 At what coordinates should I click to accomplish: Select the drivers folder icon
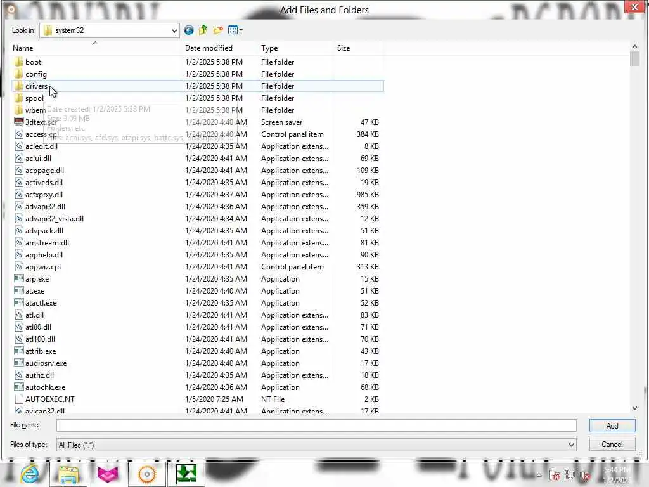click(x=18, y=86)
